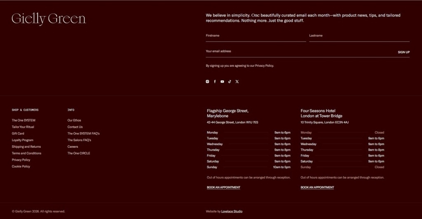Select address 42-44 George Street, London W1U 7ES
422x219 pixels.
232,122
